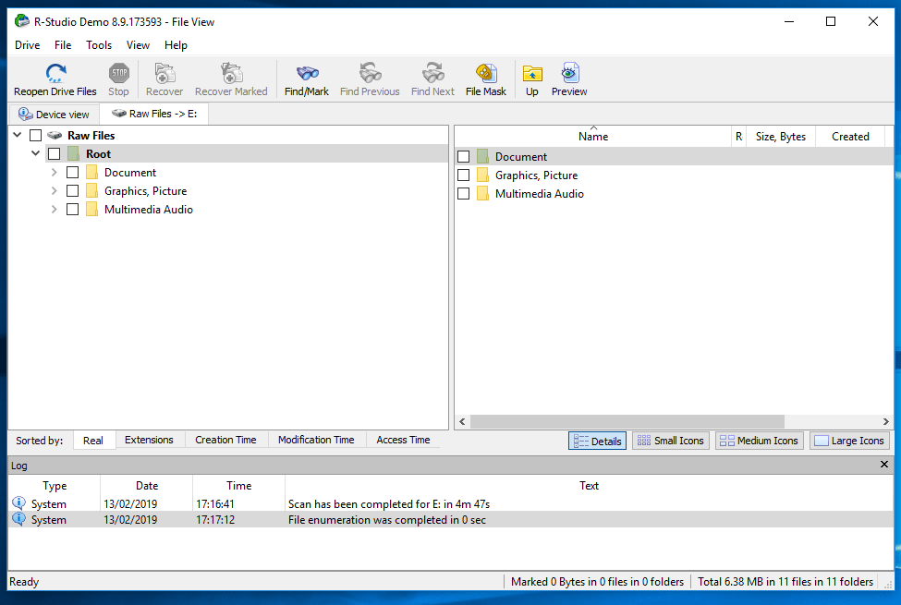The width and height of the screenshot is (901, 605).
Task: Click the Recover Marked toolbar icon
Action: (x=232, y=73)
